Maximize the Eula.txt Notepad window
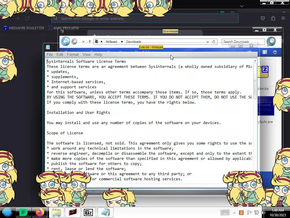Viewport: 290px width, 218px height. point(241,46)
